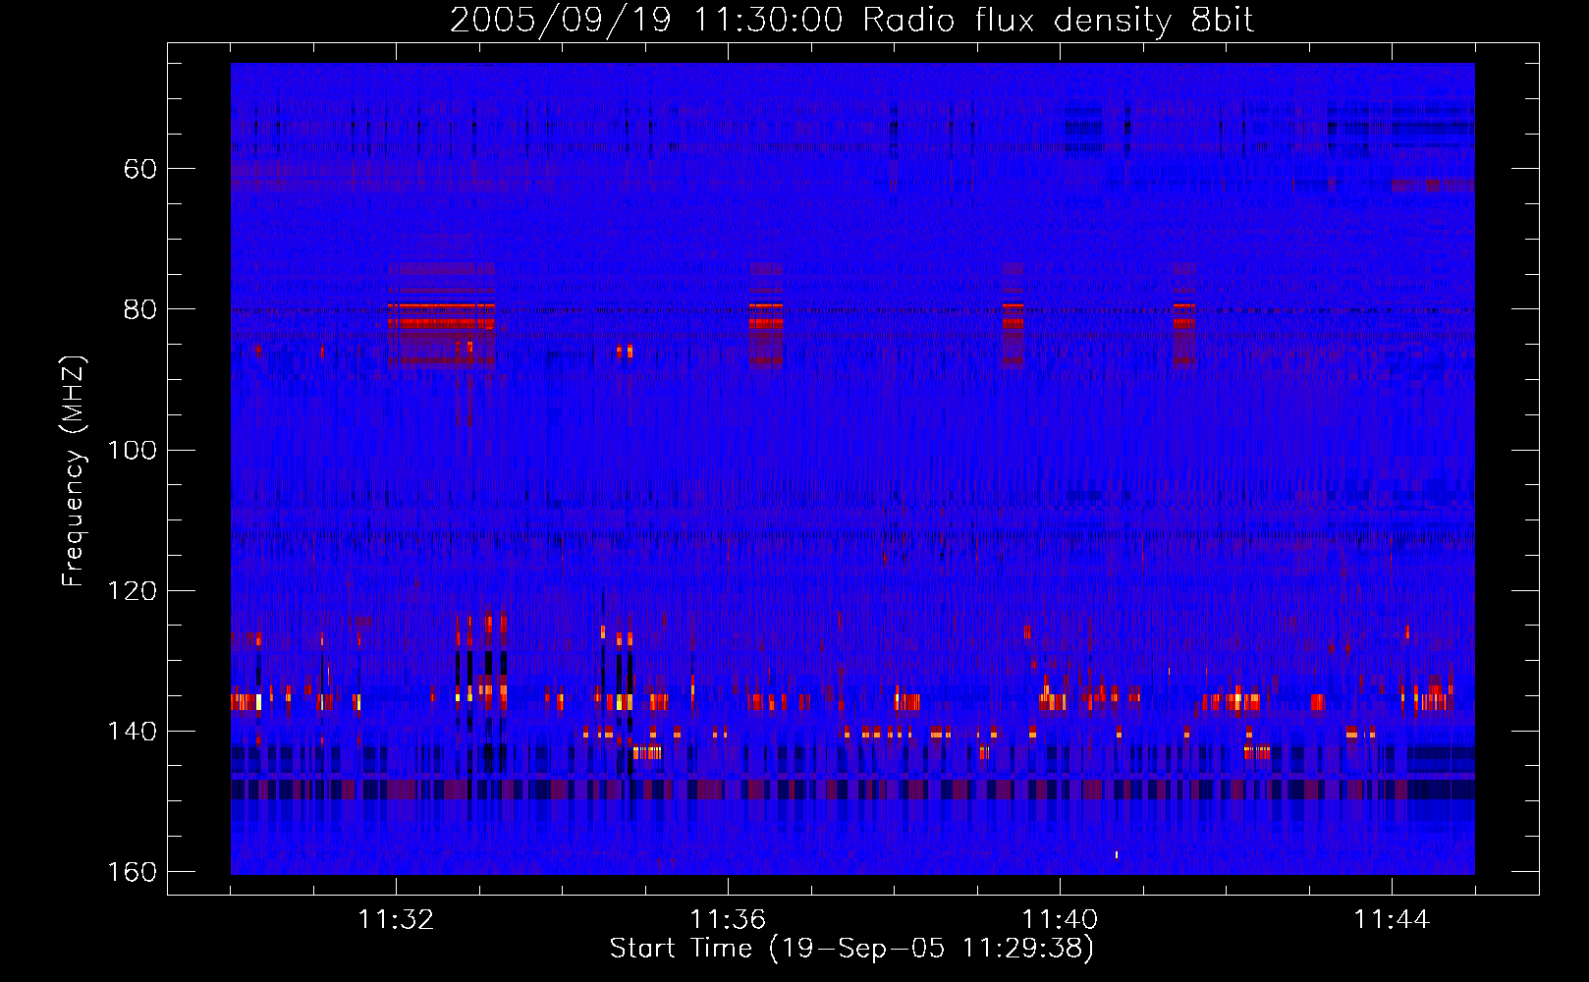The height and width of the screenshot is (982, 1589).
Task: Click the '11:40' time tick label
Action: click(x=1060, y=920)
